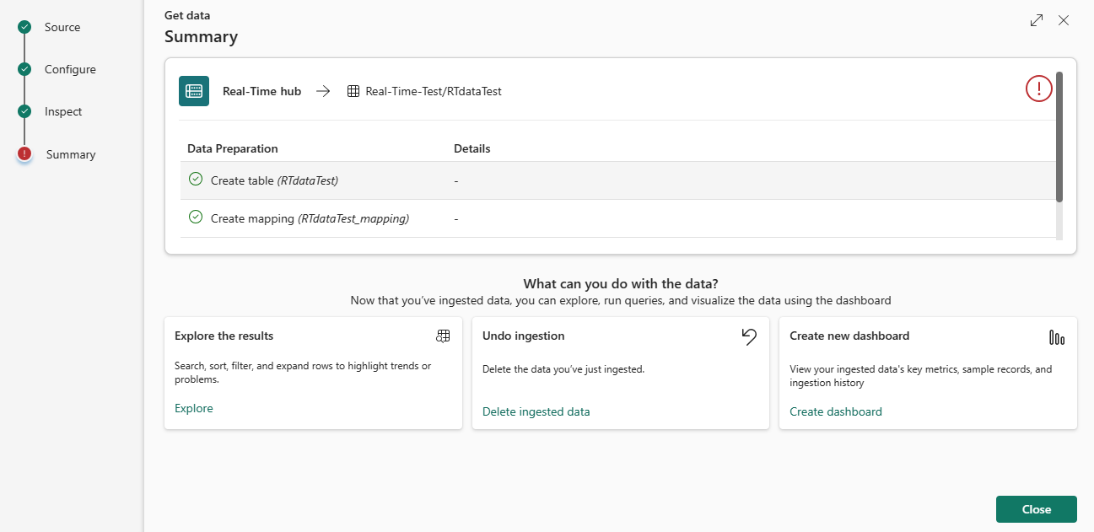Viewport: 1094px width, 532px height.
Task: Click the Details column header
Action: [x=472, y=148]
